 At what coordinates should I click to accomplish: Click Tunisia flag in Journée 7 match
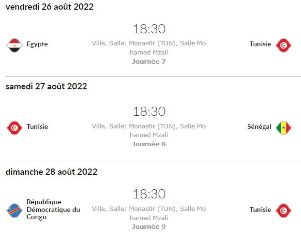284,45
